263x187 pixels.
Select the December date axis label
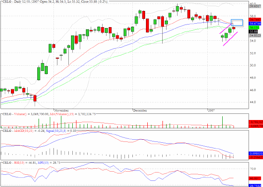coord(140,111)
